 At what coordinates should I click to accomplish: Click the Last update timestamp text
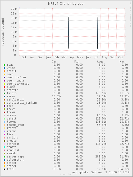point(100,172)
